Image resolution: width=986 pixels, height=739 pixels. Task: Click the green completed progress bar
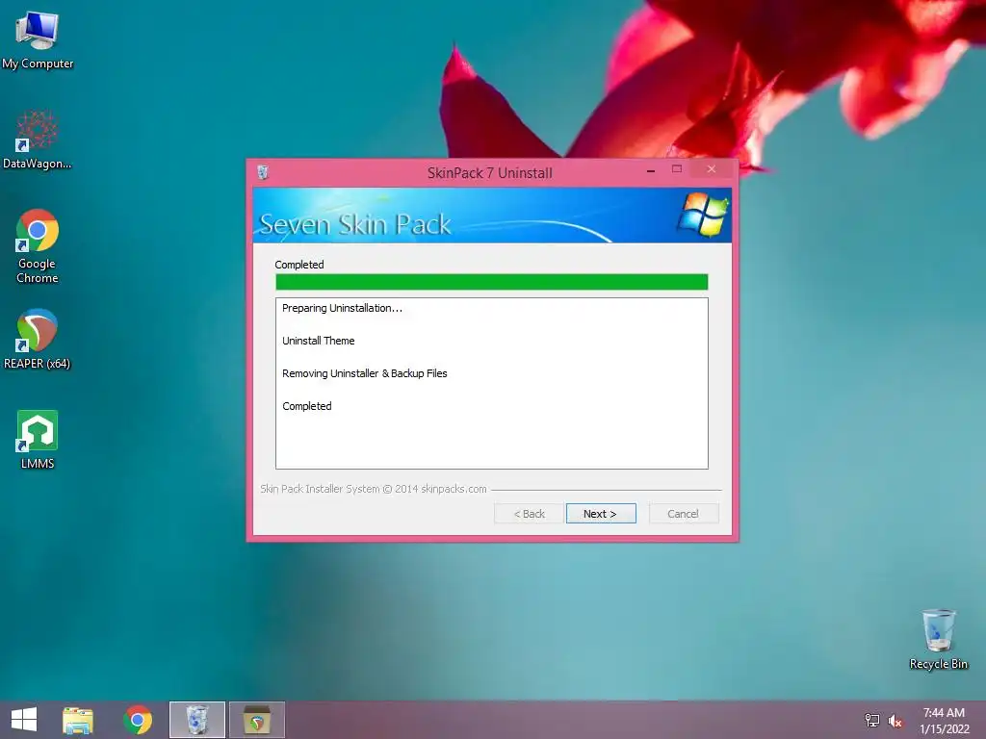tap(492, 282)
